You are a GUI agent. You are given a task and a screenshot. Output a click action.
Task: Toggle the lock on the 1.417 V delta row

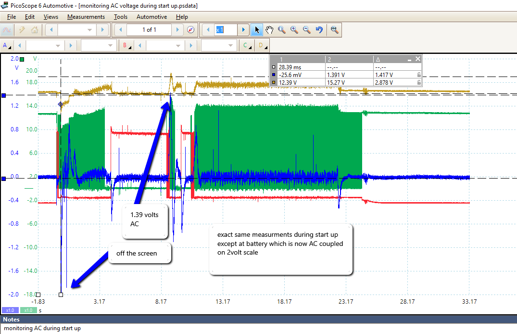click(x=419, y=75)
